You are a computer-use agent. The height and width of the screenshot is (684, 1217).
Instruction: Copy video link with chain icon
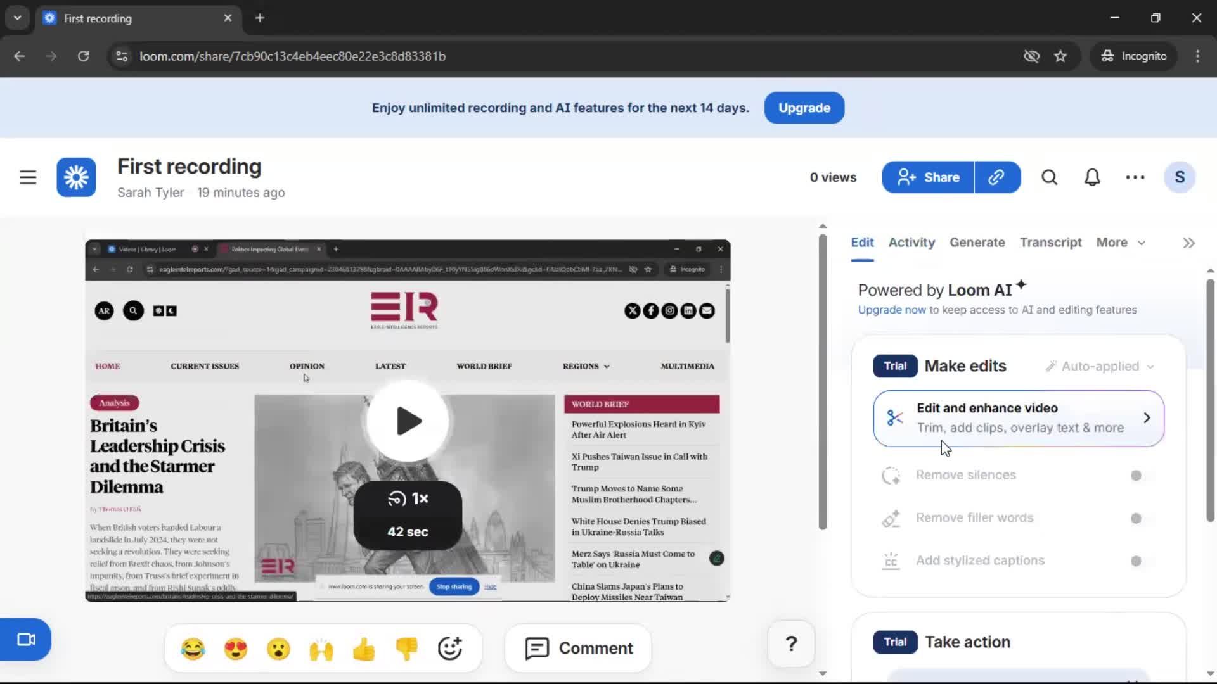996,177
